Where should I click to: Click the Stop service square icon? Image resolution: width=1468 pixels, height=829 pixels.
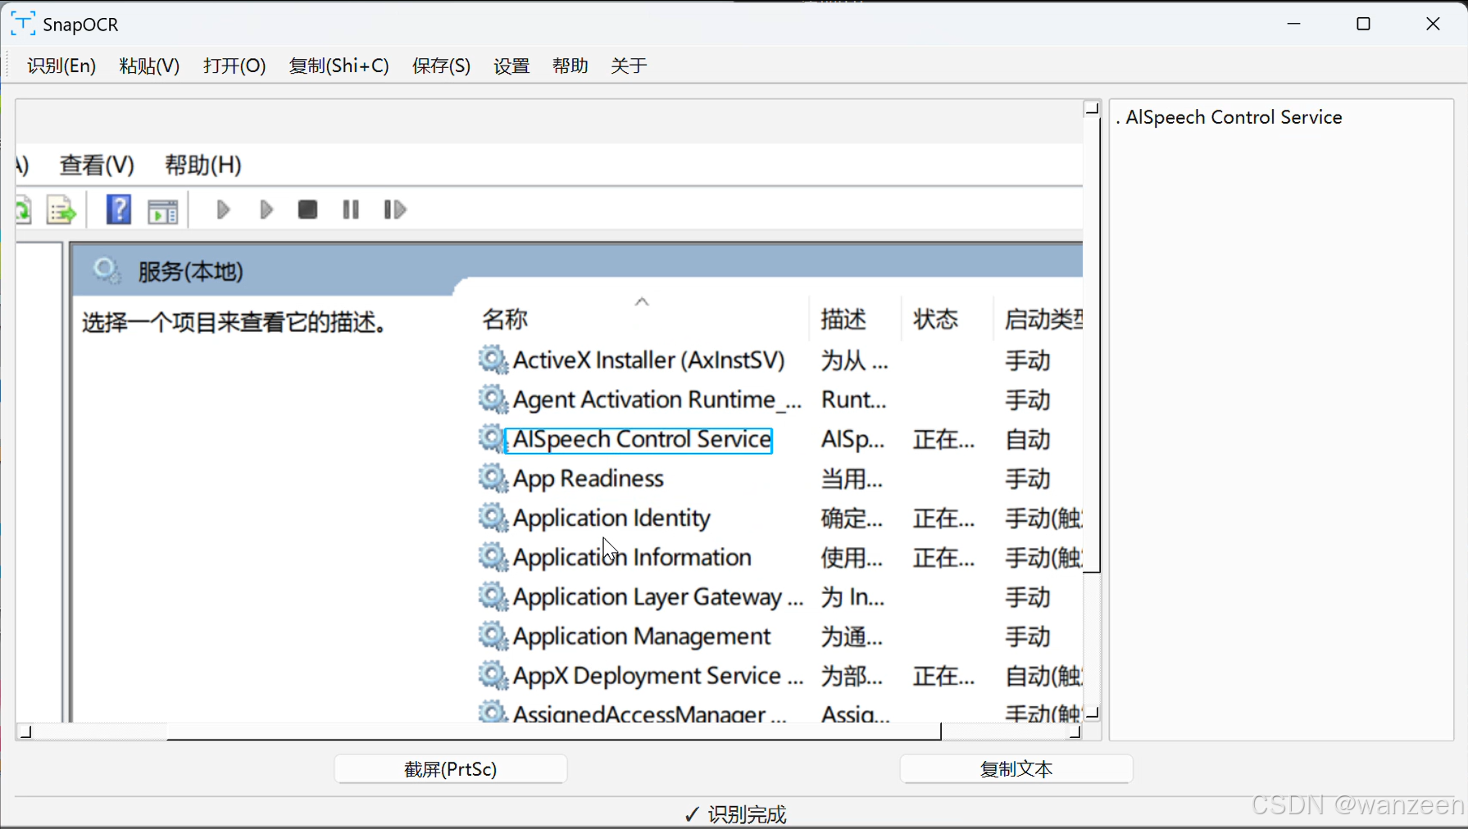click(307, 210)
